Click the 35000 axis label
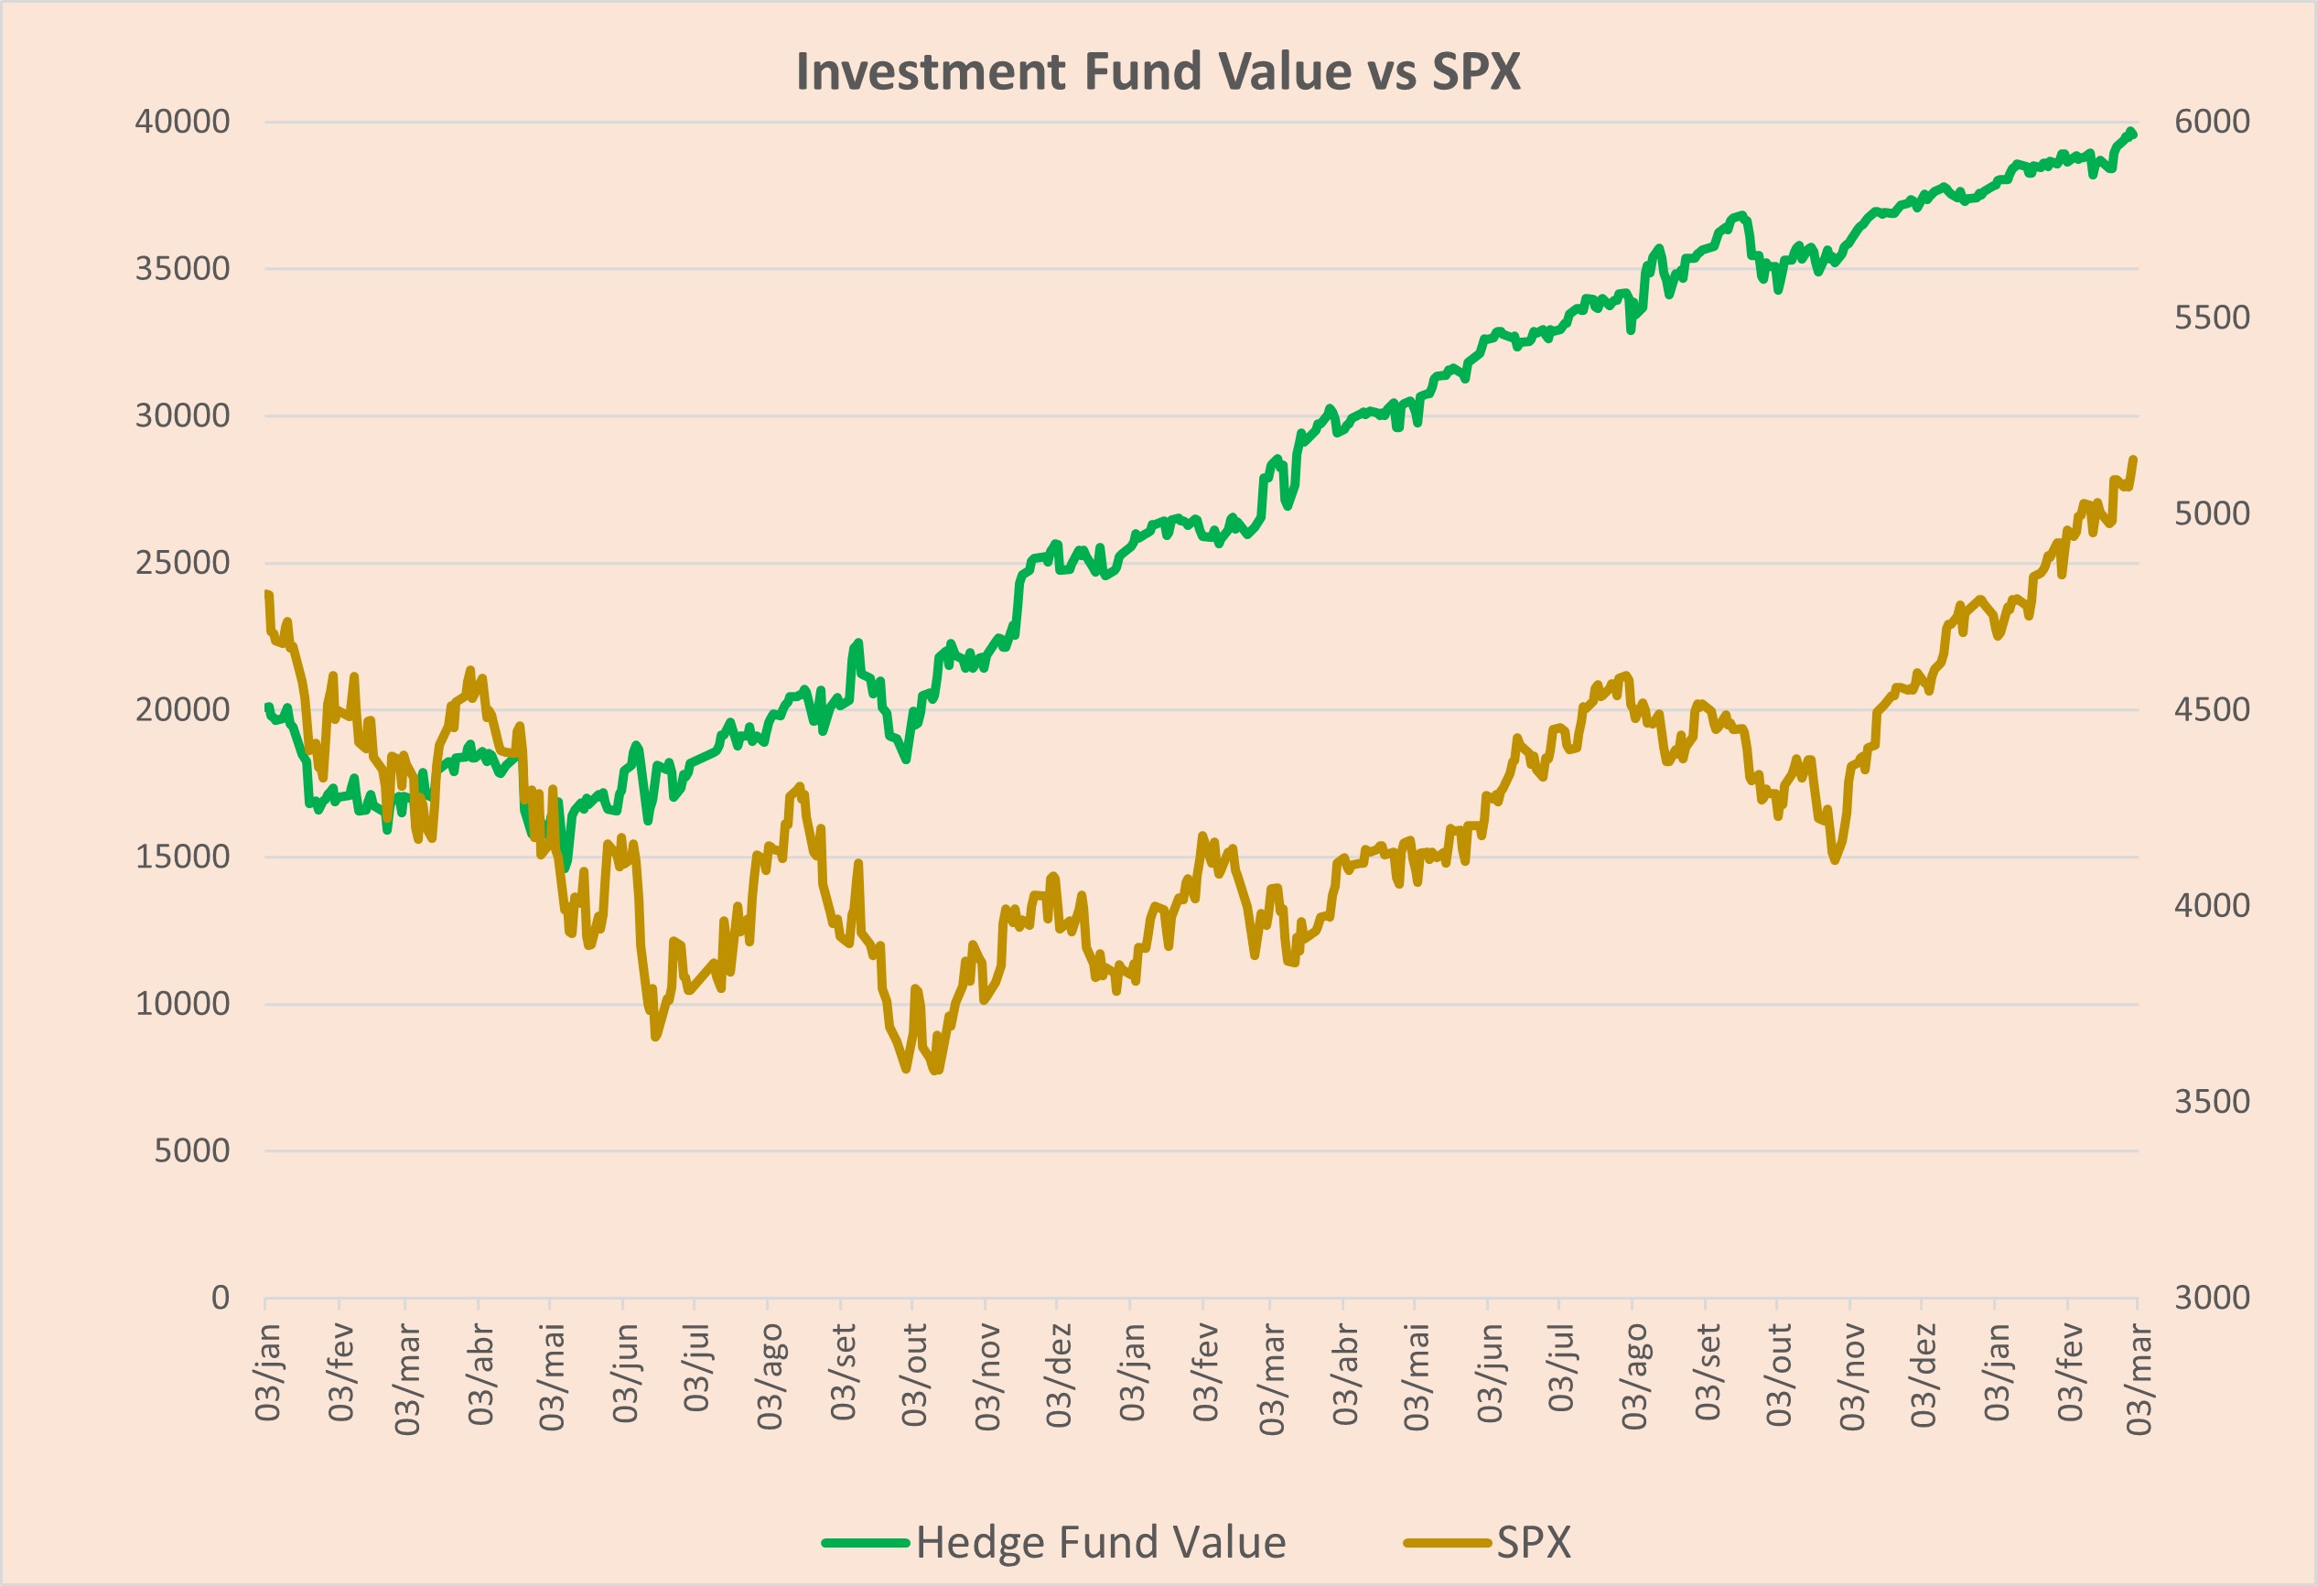 (x=182, y=268)
